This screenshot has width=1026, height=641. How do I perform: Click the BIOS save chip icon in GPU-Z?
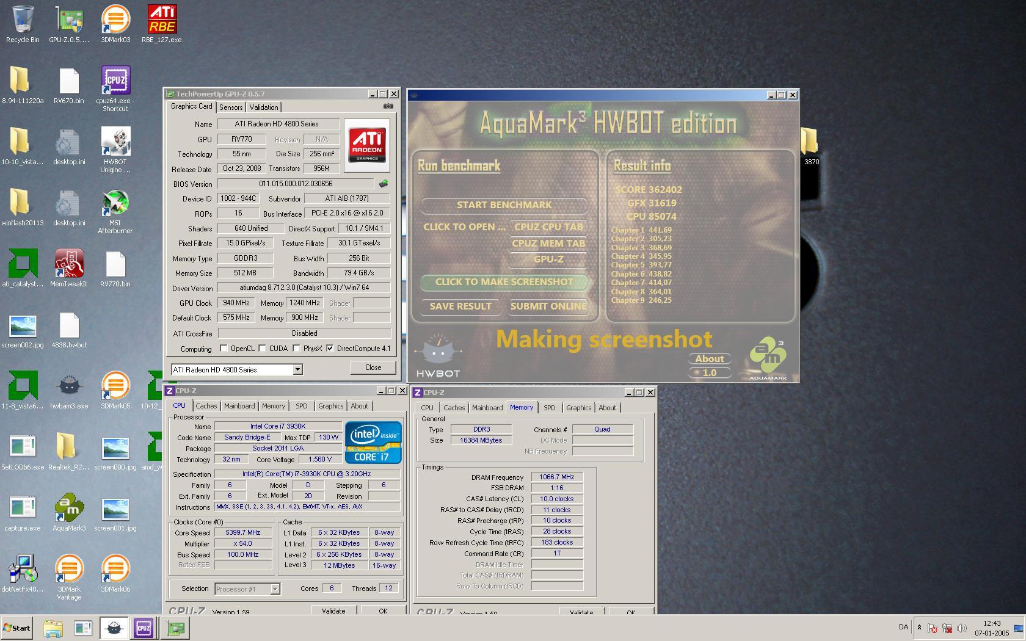pyautogui.click(x=384, y=183)
